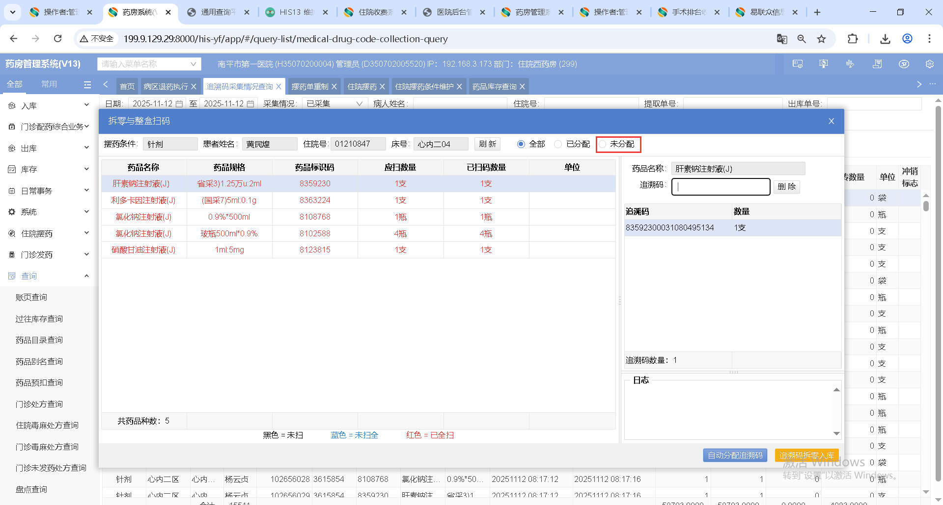The height and width of the screenshot is (505, 943).
Task: Close the 药品库存查询 page tab
Action: point(522,86)
